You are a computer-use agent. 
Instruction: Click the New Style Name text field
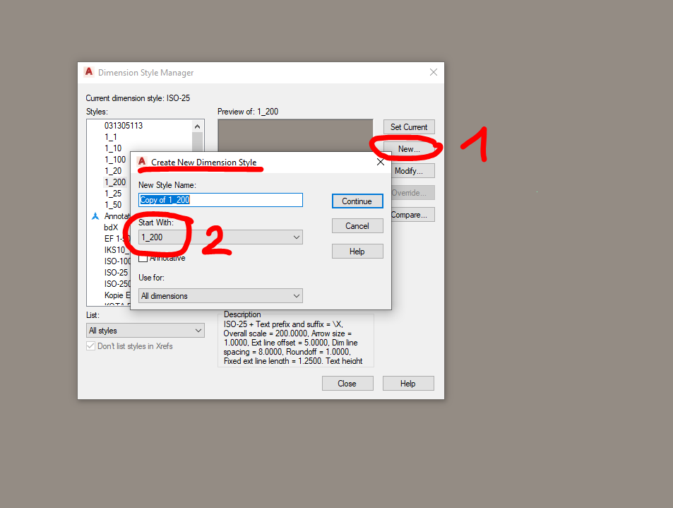click(x=220, y=200)
